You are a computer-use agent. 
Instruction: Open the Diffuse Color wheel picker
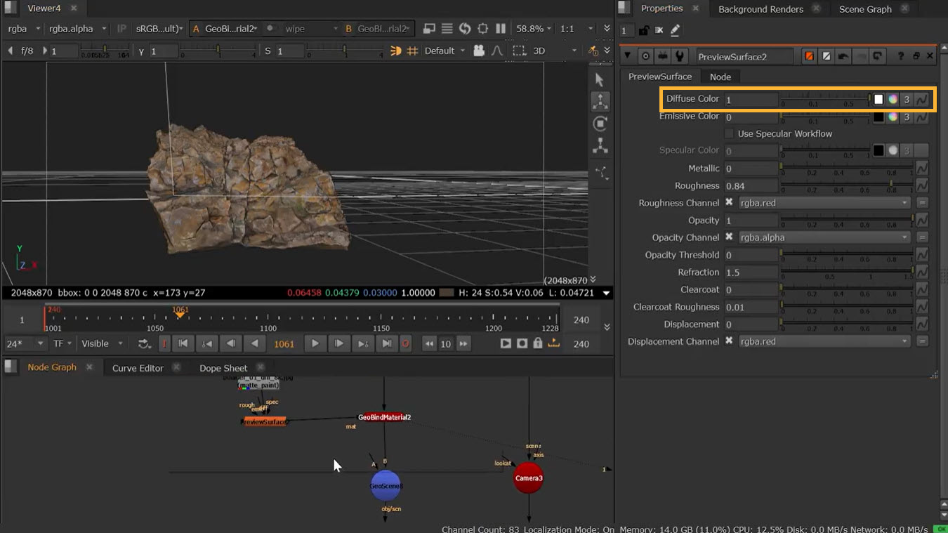[893, 99]
